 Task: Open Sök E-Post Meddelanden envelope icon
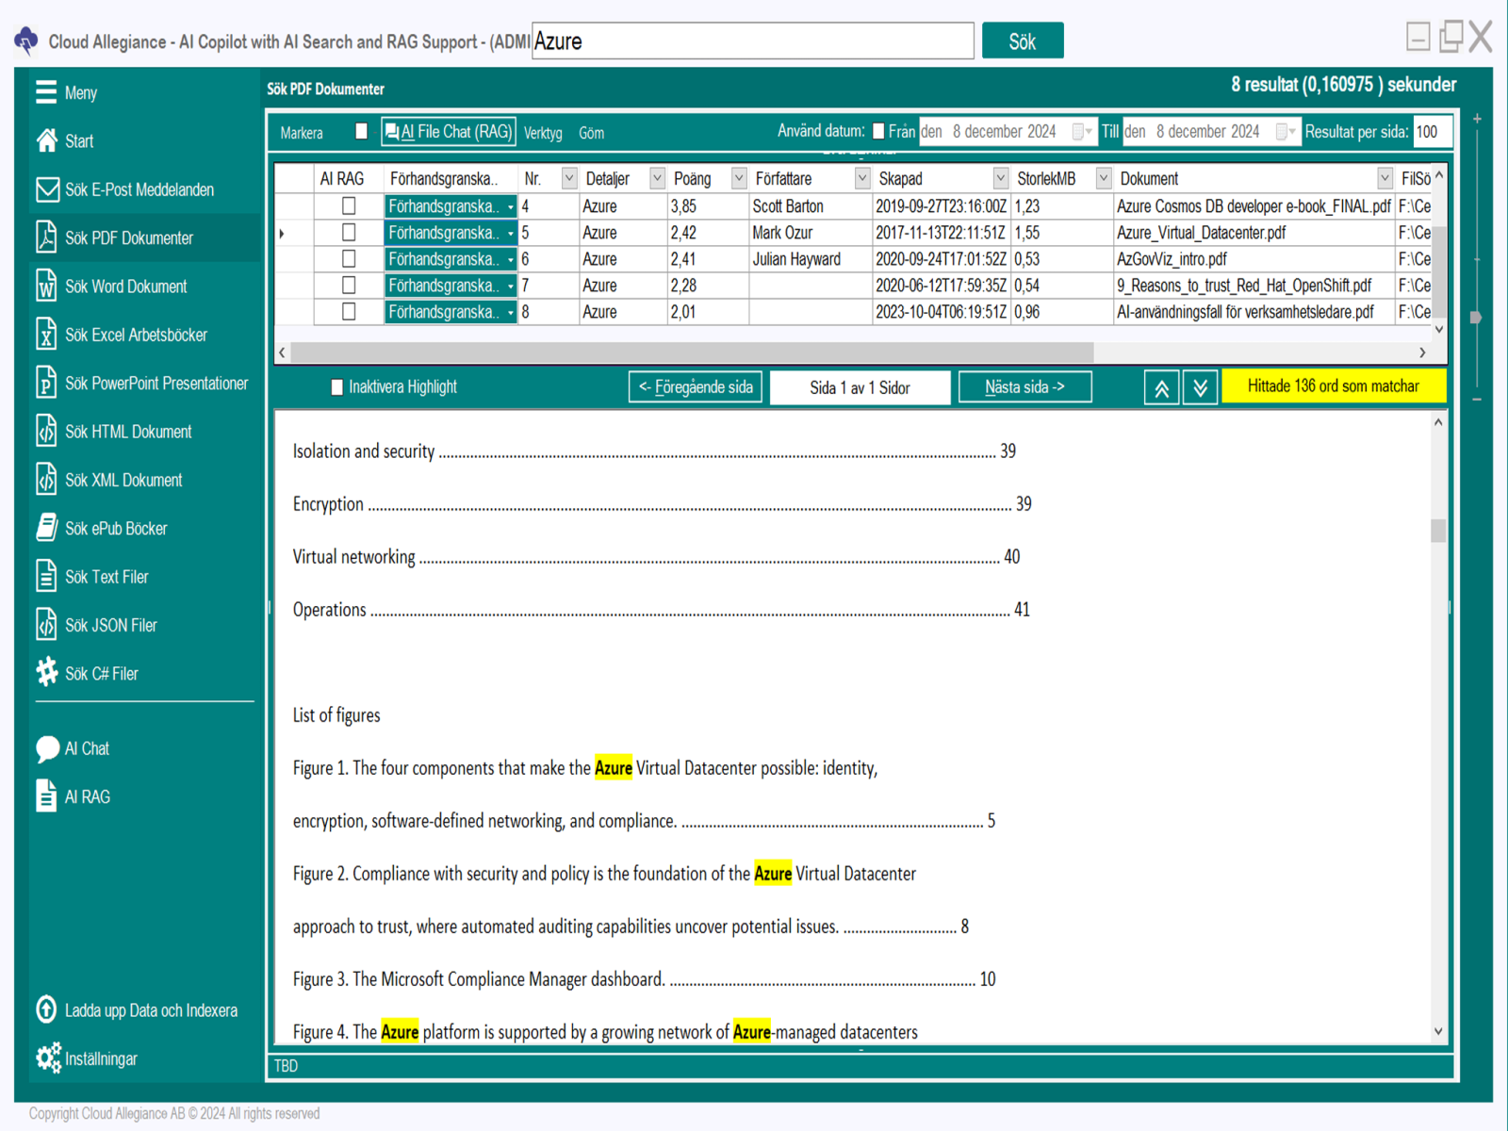(x=46, y=189)
